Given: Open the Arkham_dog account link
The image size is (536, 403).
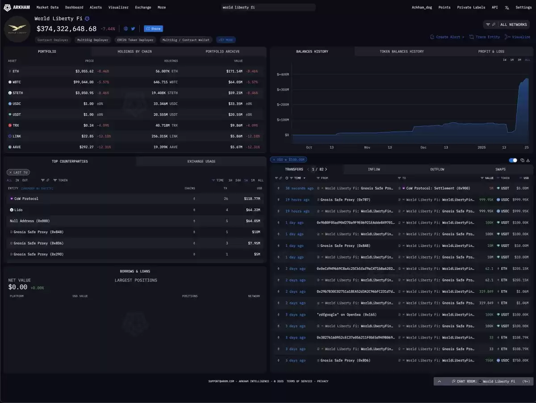Looking at the screenshot, I should point(422,8).
